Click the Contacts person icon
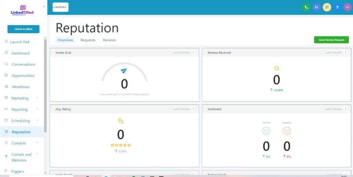353x177 pixels. pyautogui.click(x=6, y=143)
